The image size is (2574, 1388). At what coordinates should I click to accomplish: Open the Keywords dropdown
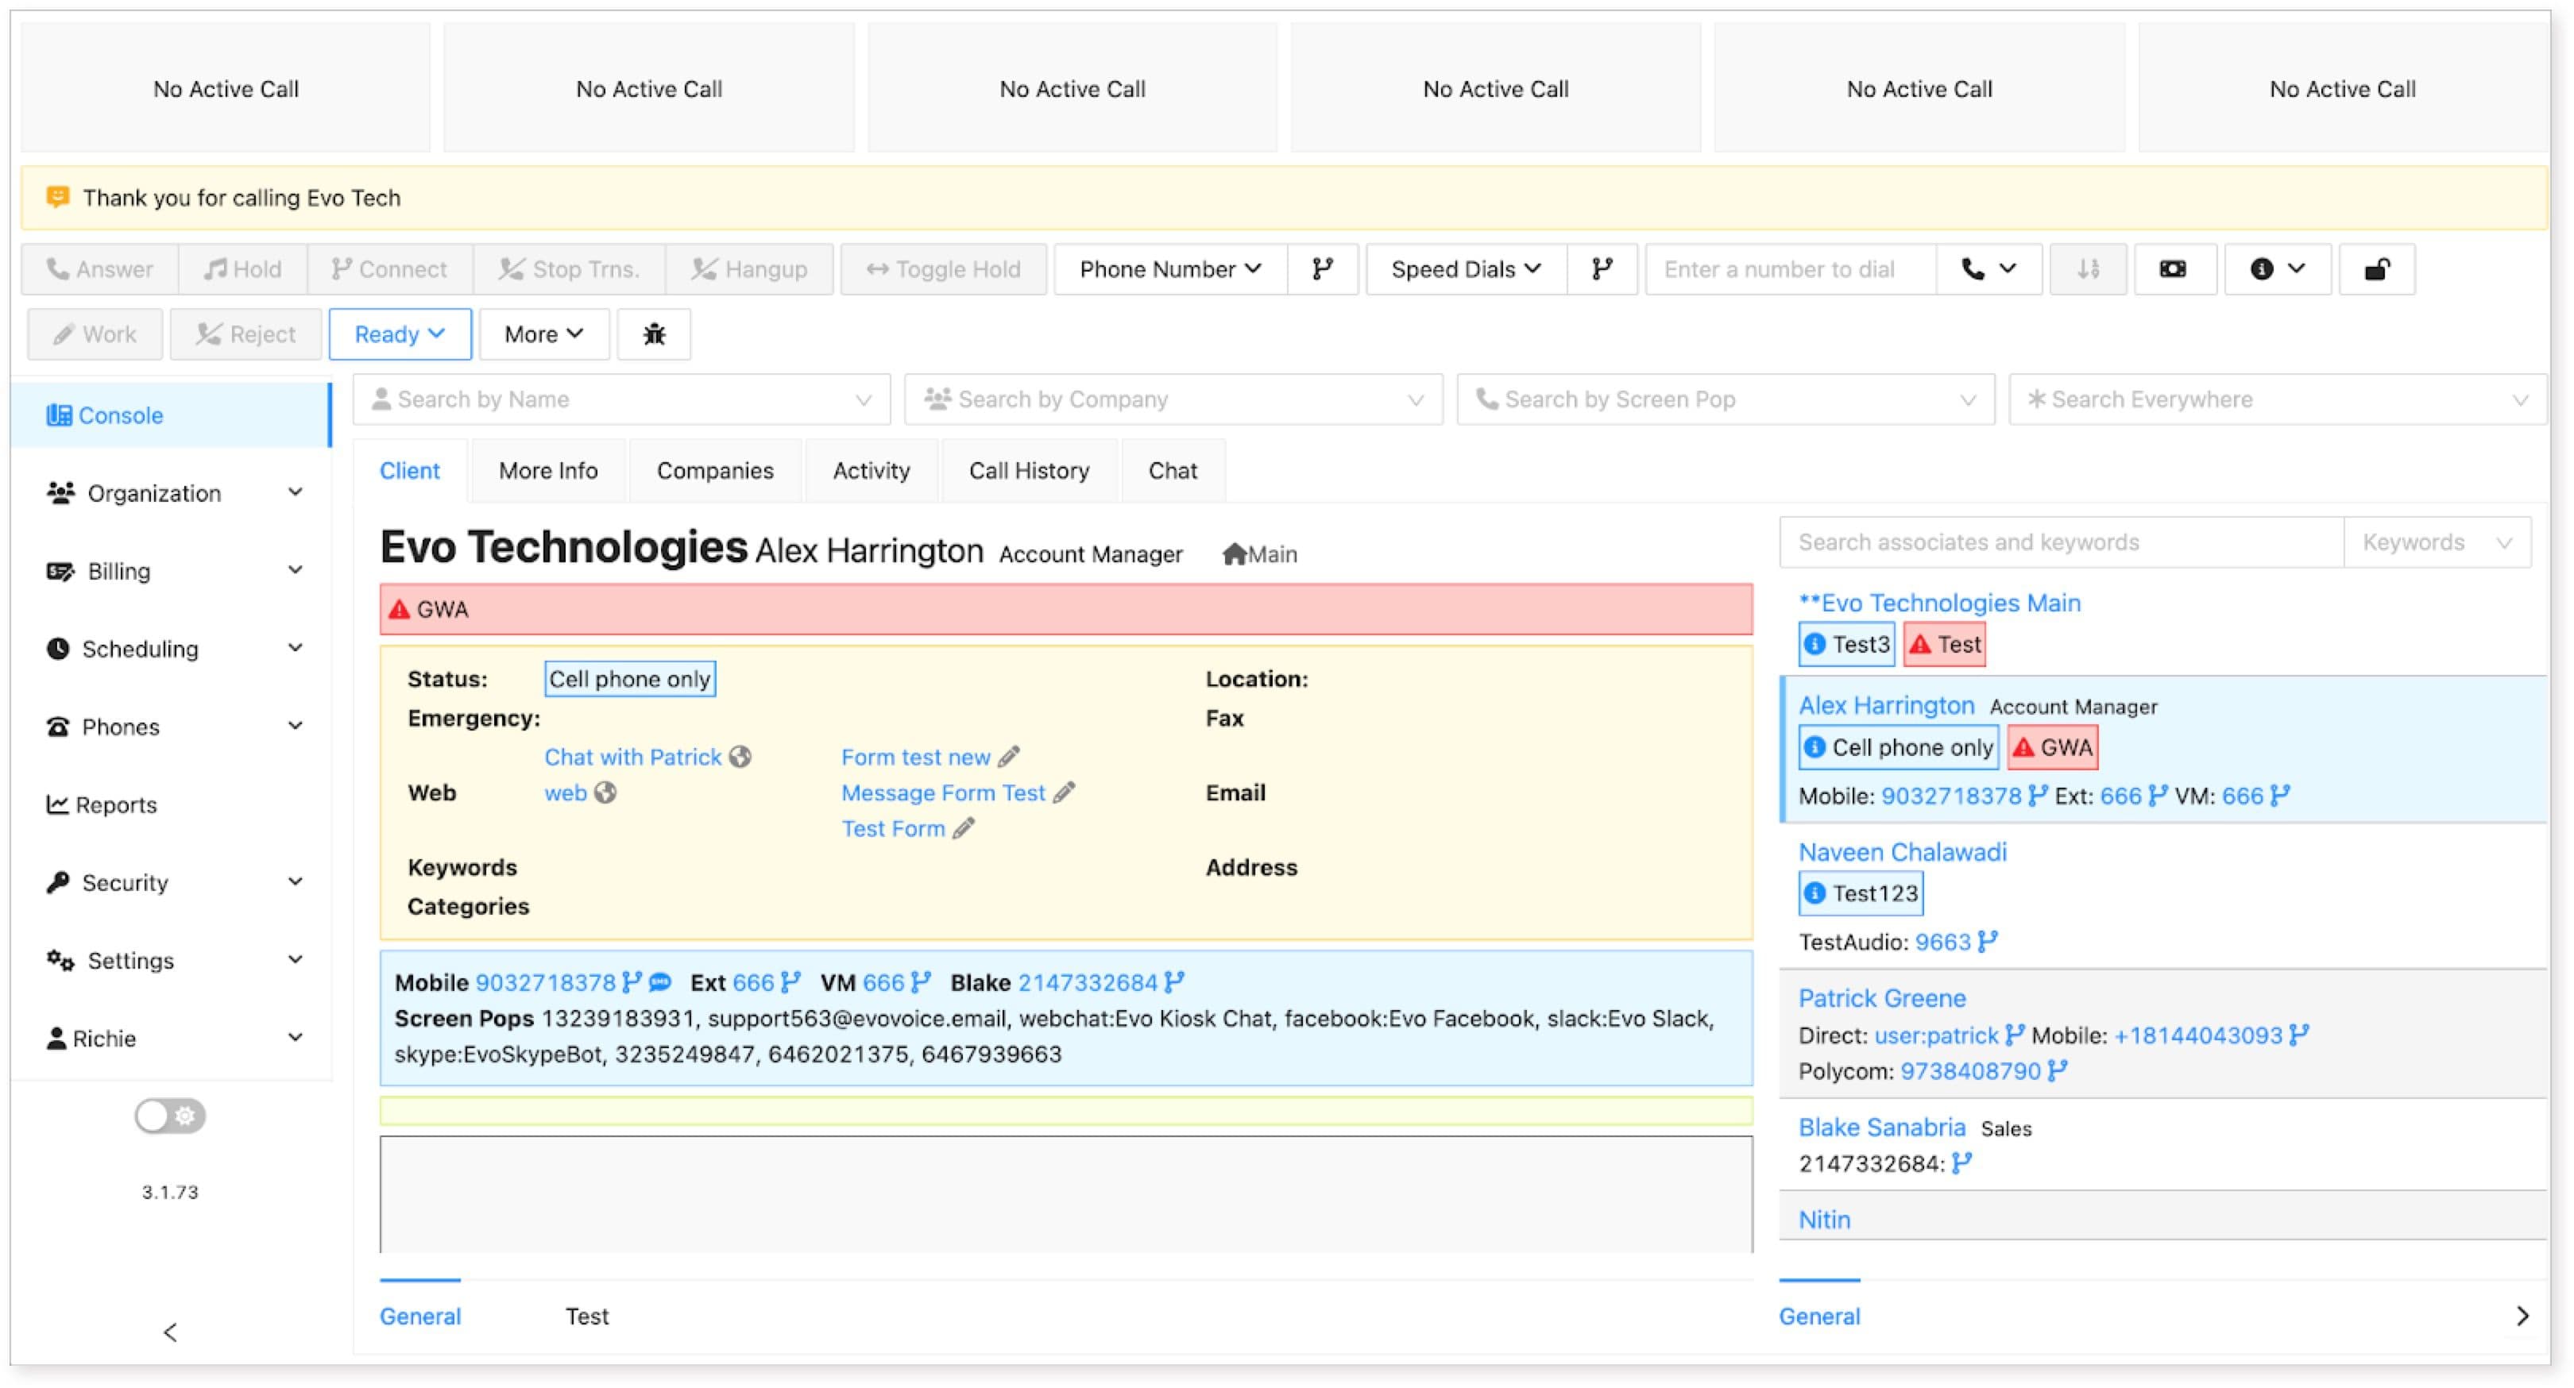click(2437, 542)
